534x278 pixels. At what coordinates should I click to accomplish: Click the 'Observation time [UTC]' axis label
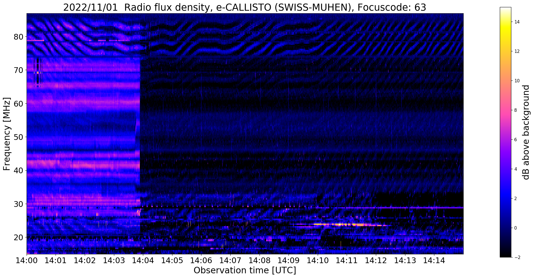point(245,270)
